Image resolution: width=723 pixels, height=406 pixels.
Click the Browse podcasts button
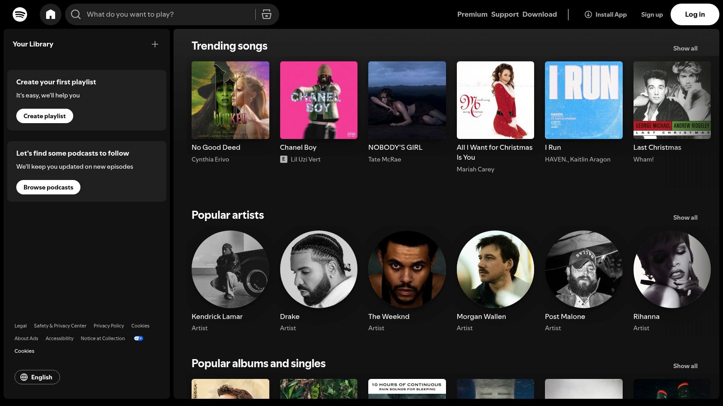(x=48, y=187)
